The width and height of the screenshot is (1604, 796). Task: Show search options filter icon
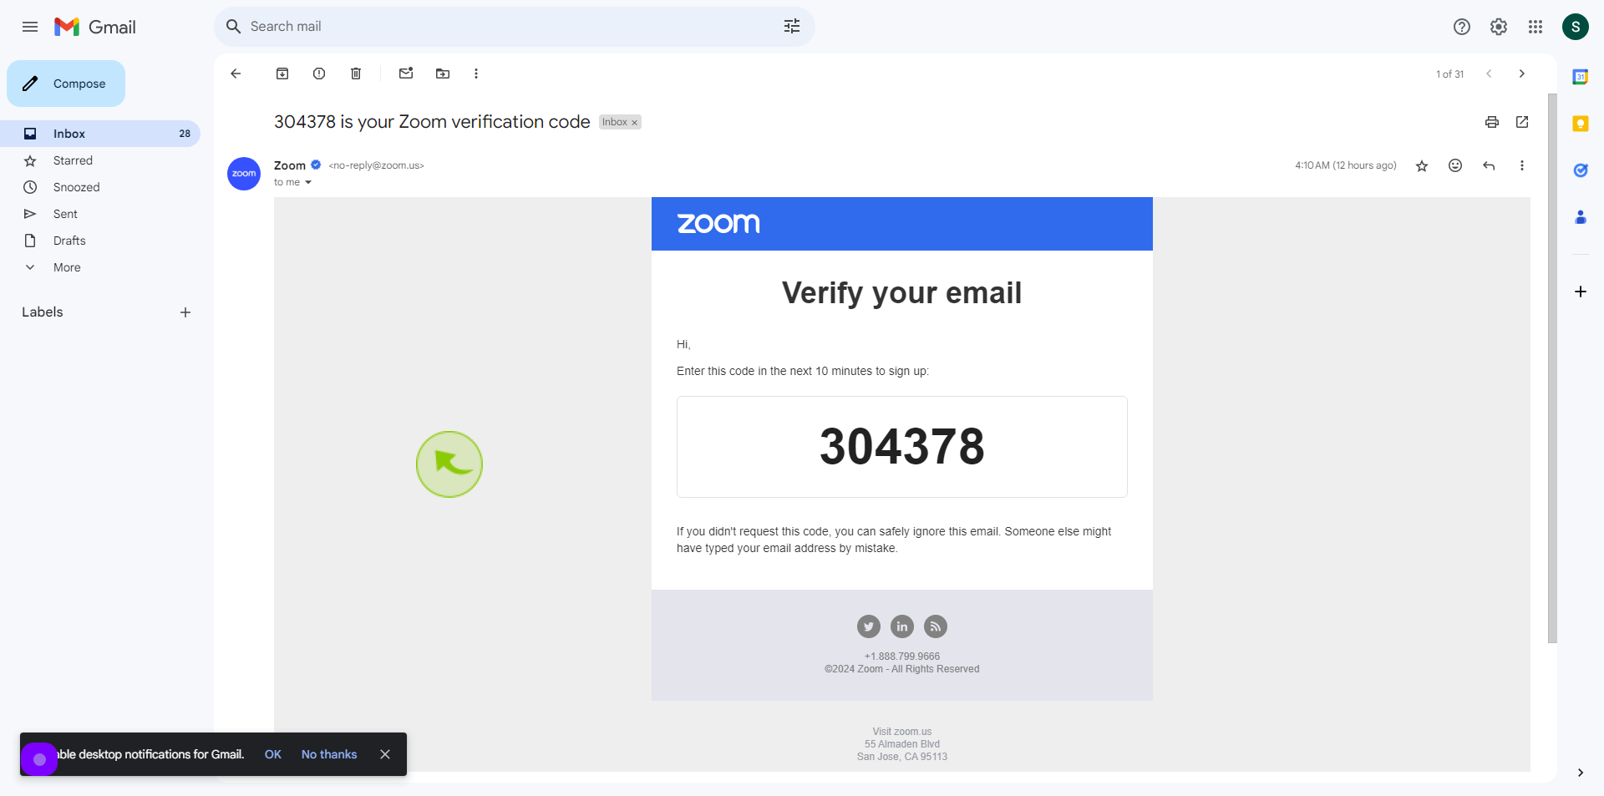[792, 27]
